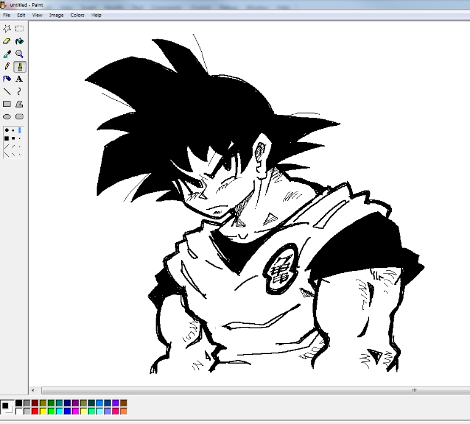Switch to the Pencil tool
Image resolution: width=470 pixels, height=424 pixels.
coord(7,66)
